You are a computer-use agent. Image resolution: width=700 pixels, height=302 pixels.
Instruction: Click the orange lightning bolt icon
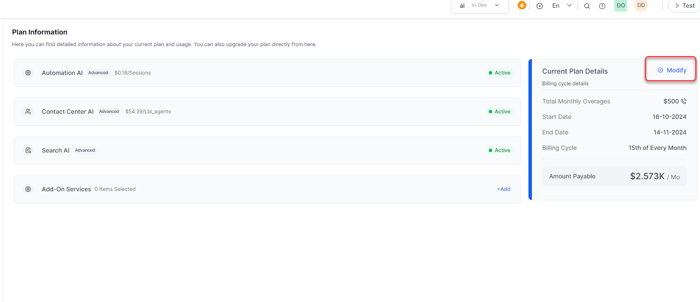coord(522,5)
